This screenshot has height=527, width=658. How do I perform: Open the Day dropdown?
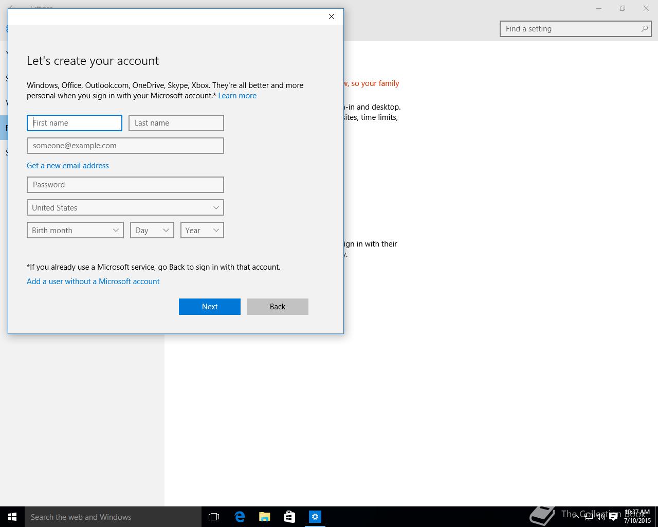pyautogui.click(x=152, y=230)
